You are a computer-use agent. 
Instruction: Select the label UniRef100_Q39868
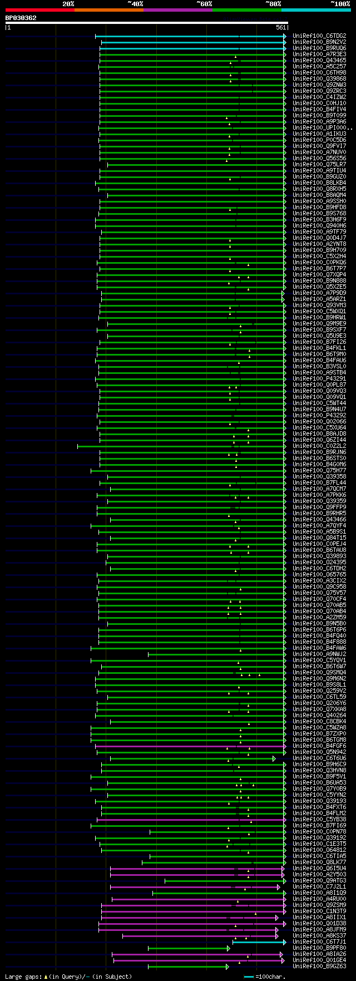point(319,78)
